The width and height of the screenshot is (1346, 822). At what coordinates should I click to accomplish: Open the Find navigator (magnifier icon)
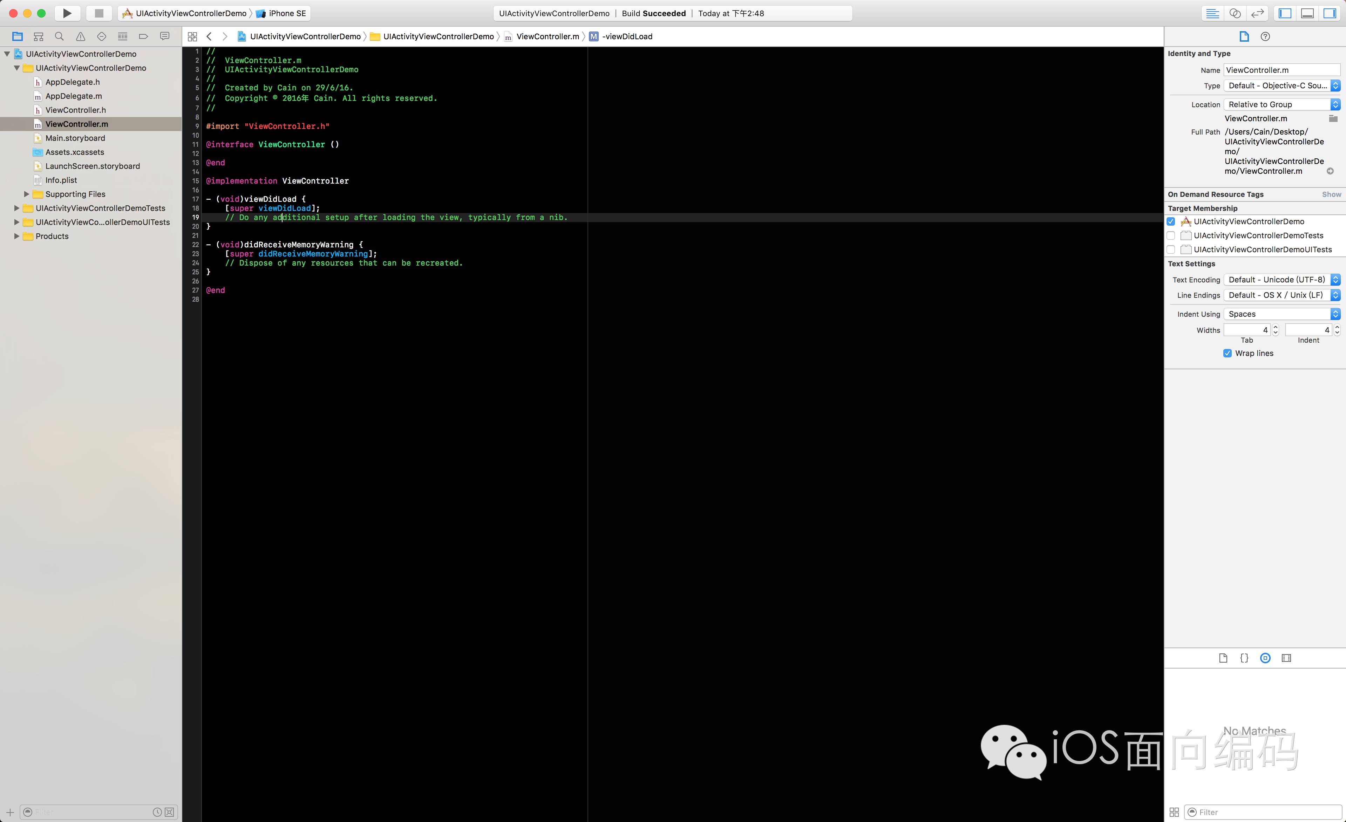point(60,36)
